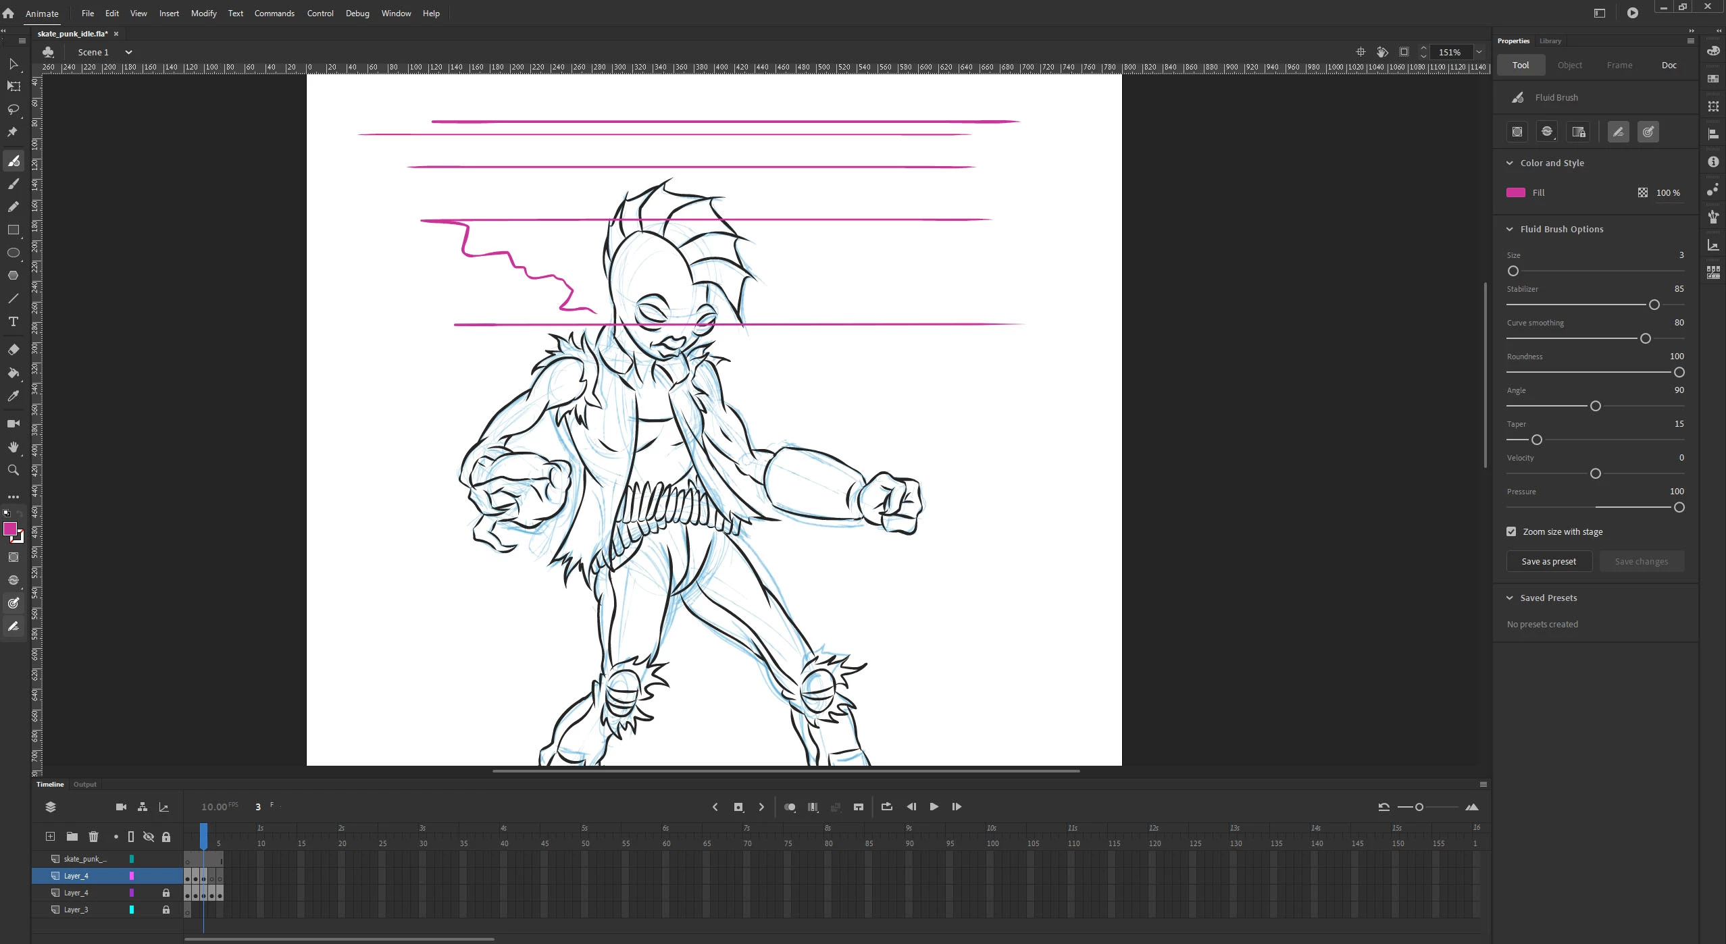Select the Lasso tool
Viewport: 1726px width, 944px height.
click(13, 109)
